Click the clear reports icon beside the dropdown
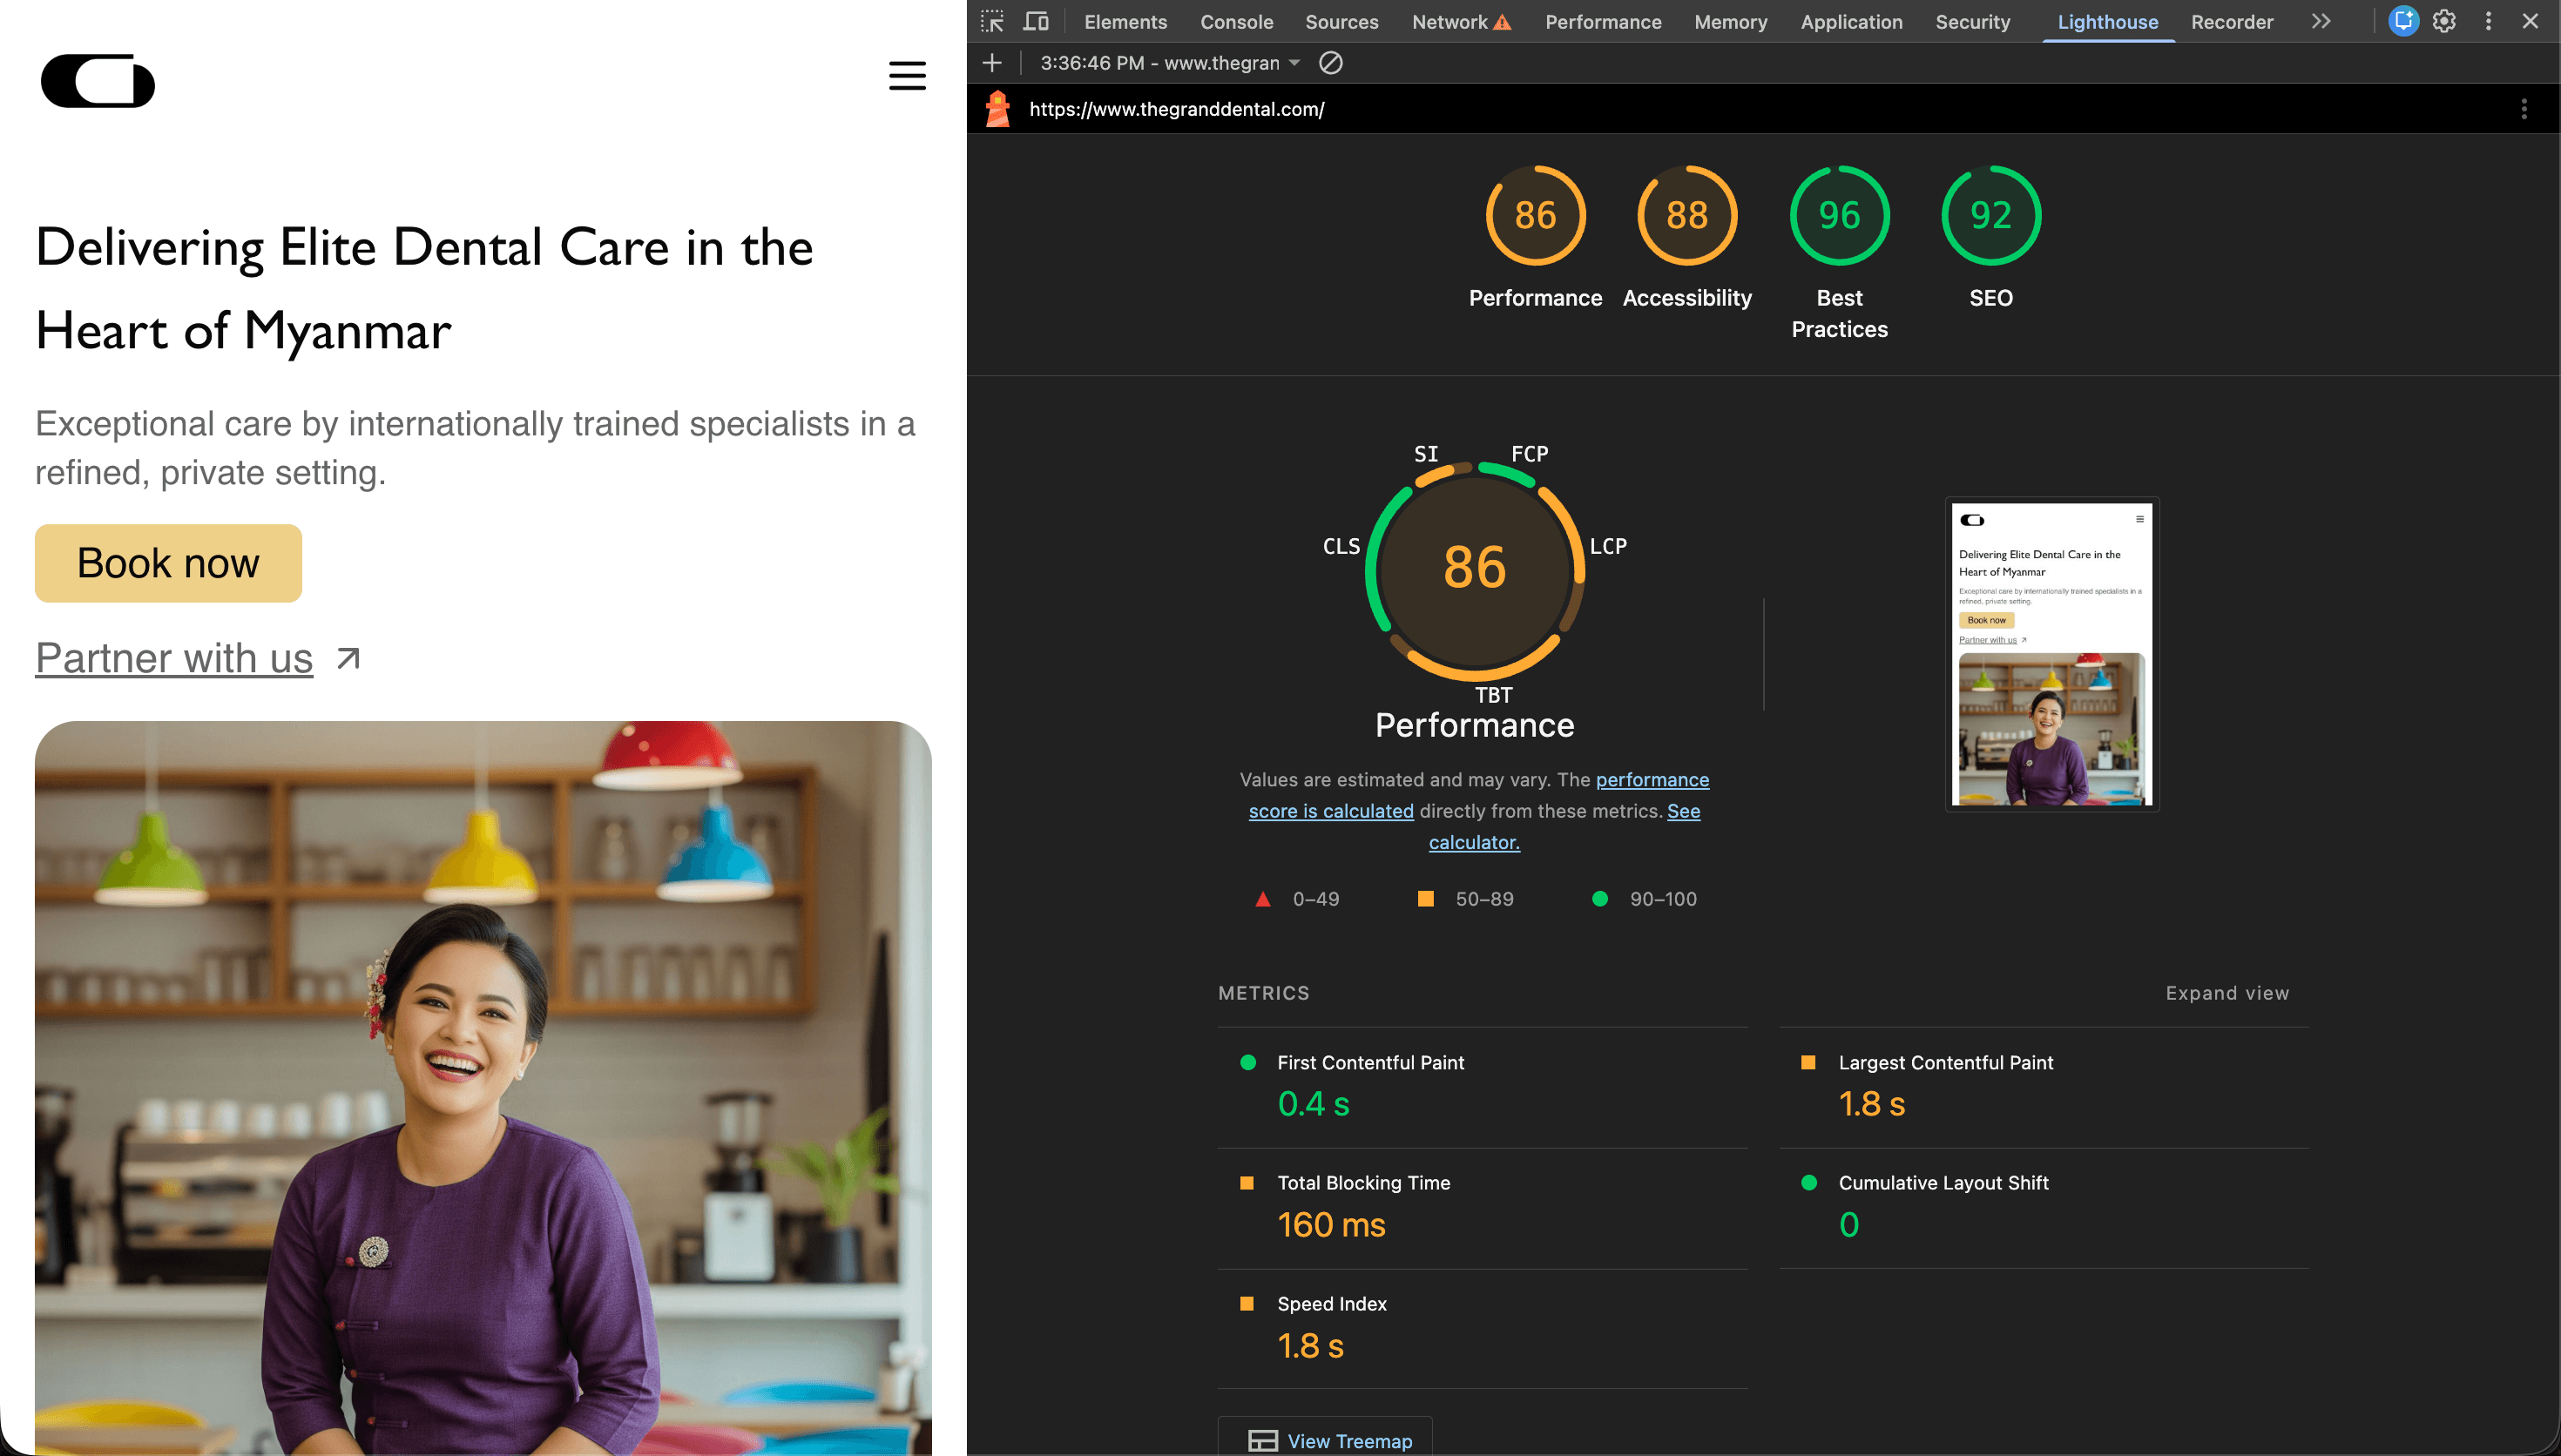This screenshot has width=2561, height=1456. (1330, 63)
